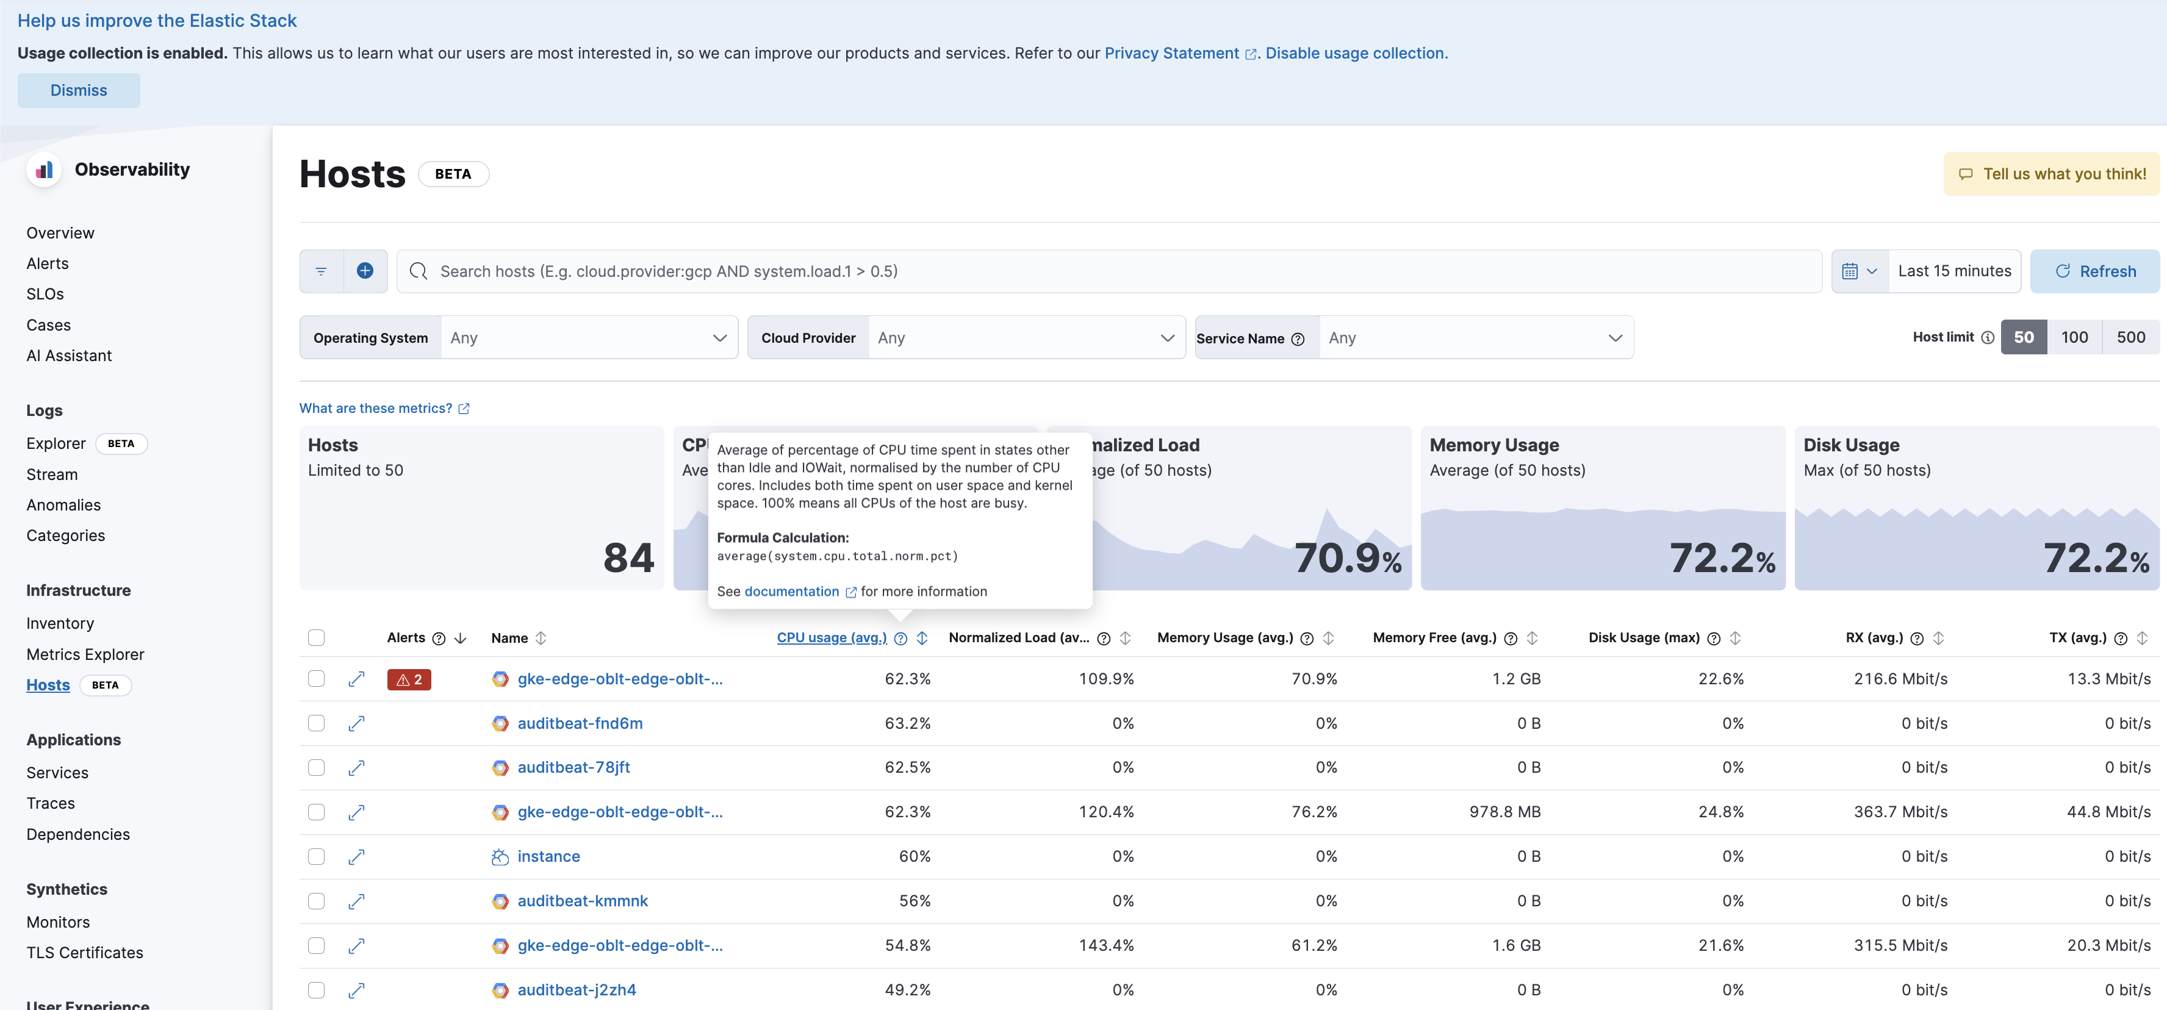Open Metrics Explorer in sidebar
The width and height of the screenshot is (2167, 1010).
pyautogui.click(x=85, y=654)
